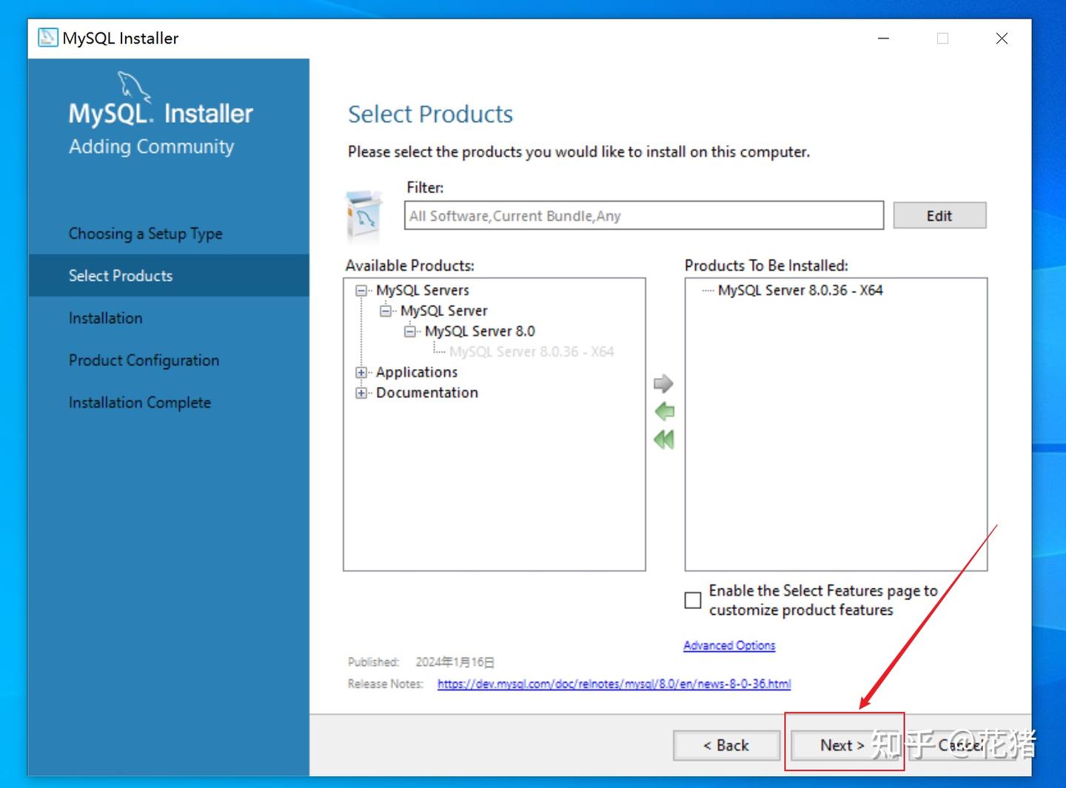Click the MySQL Installer title bar icon
This screenshot has height=788, width=1066.
coord(48,38)
